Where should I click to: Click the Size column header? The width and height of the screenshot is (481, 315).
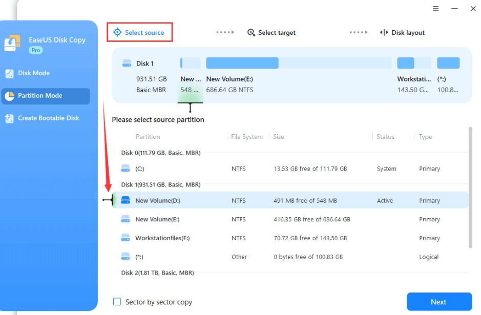click(x=279, y=137)
